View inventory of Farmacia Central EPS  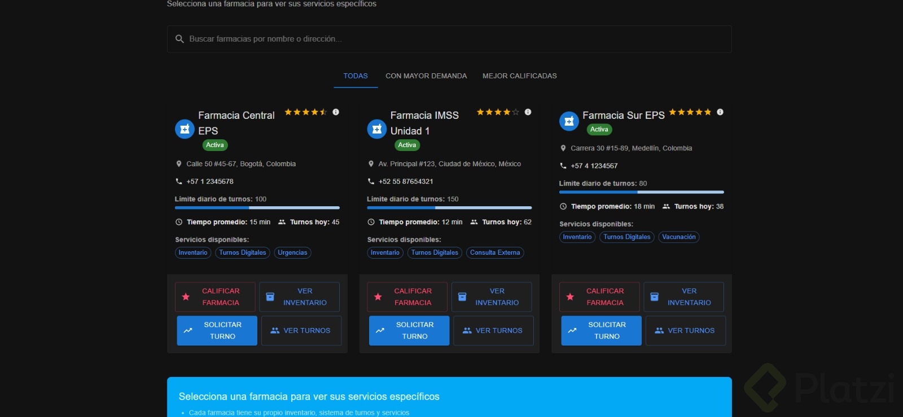pyautogui.click(x=300, y=297)
